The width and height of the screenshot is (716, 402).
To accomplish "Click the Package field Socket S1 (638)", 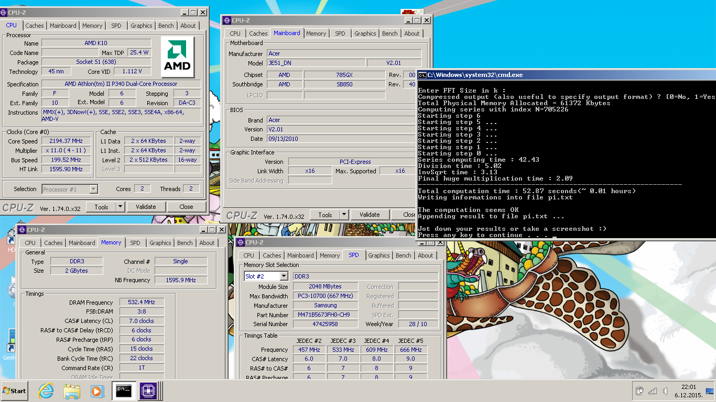I will click(96, 62).
